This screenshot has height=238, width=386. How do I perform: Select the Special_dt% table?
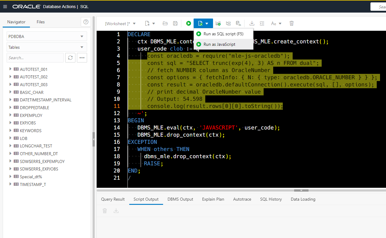31,177
